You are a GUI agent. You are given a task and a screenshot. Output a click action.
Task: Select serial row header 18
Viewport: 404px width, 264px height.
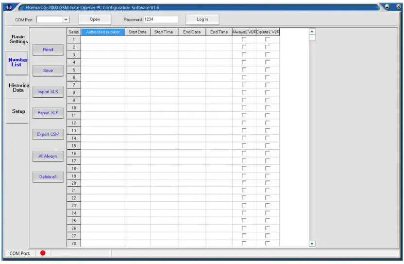tap(74, 168)
